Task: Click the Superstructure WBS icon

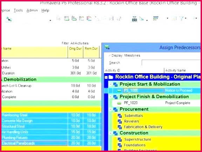Action: 120,139
